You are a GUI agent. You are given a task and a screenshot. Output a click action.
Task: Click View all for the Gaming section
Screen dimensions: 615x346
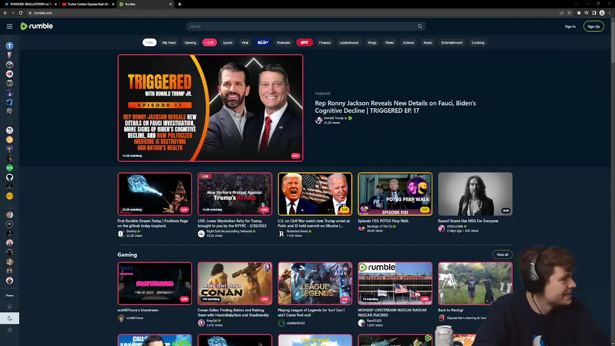tap(503, 255)
